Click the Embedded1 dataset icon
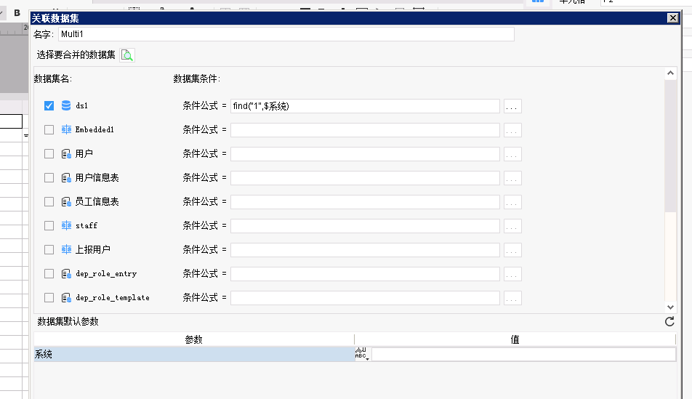The width and height of the screenshot is (692, 399). pyautogui.click(x=66, y=130)
